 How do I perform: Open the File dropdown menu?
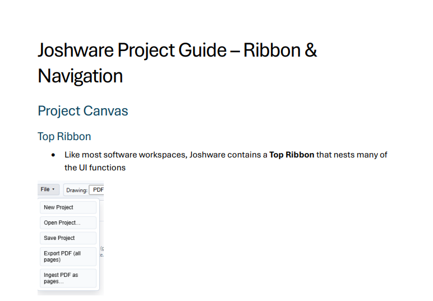(48, 189)
